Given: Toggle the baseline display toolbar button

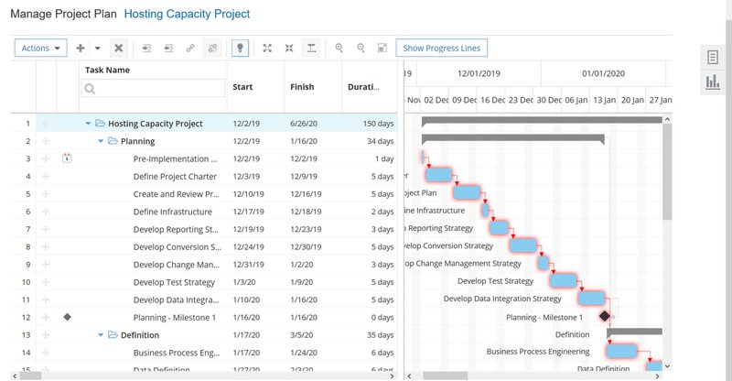Looking at the screenshot, I should click(x=311, y=49).
